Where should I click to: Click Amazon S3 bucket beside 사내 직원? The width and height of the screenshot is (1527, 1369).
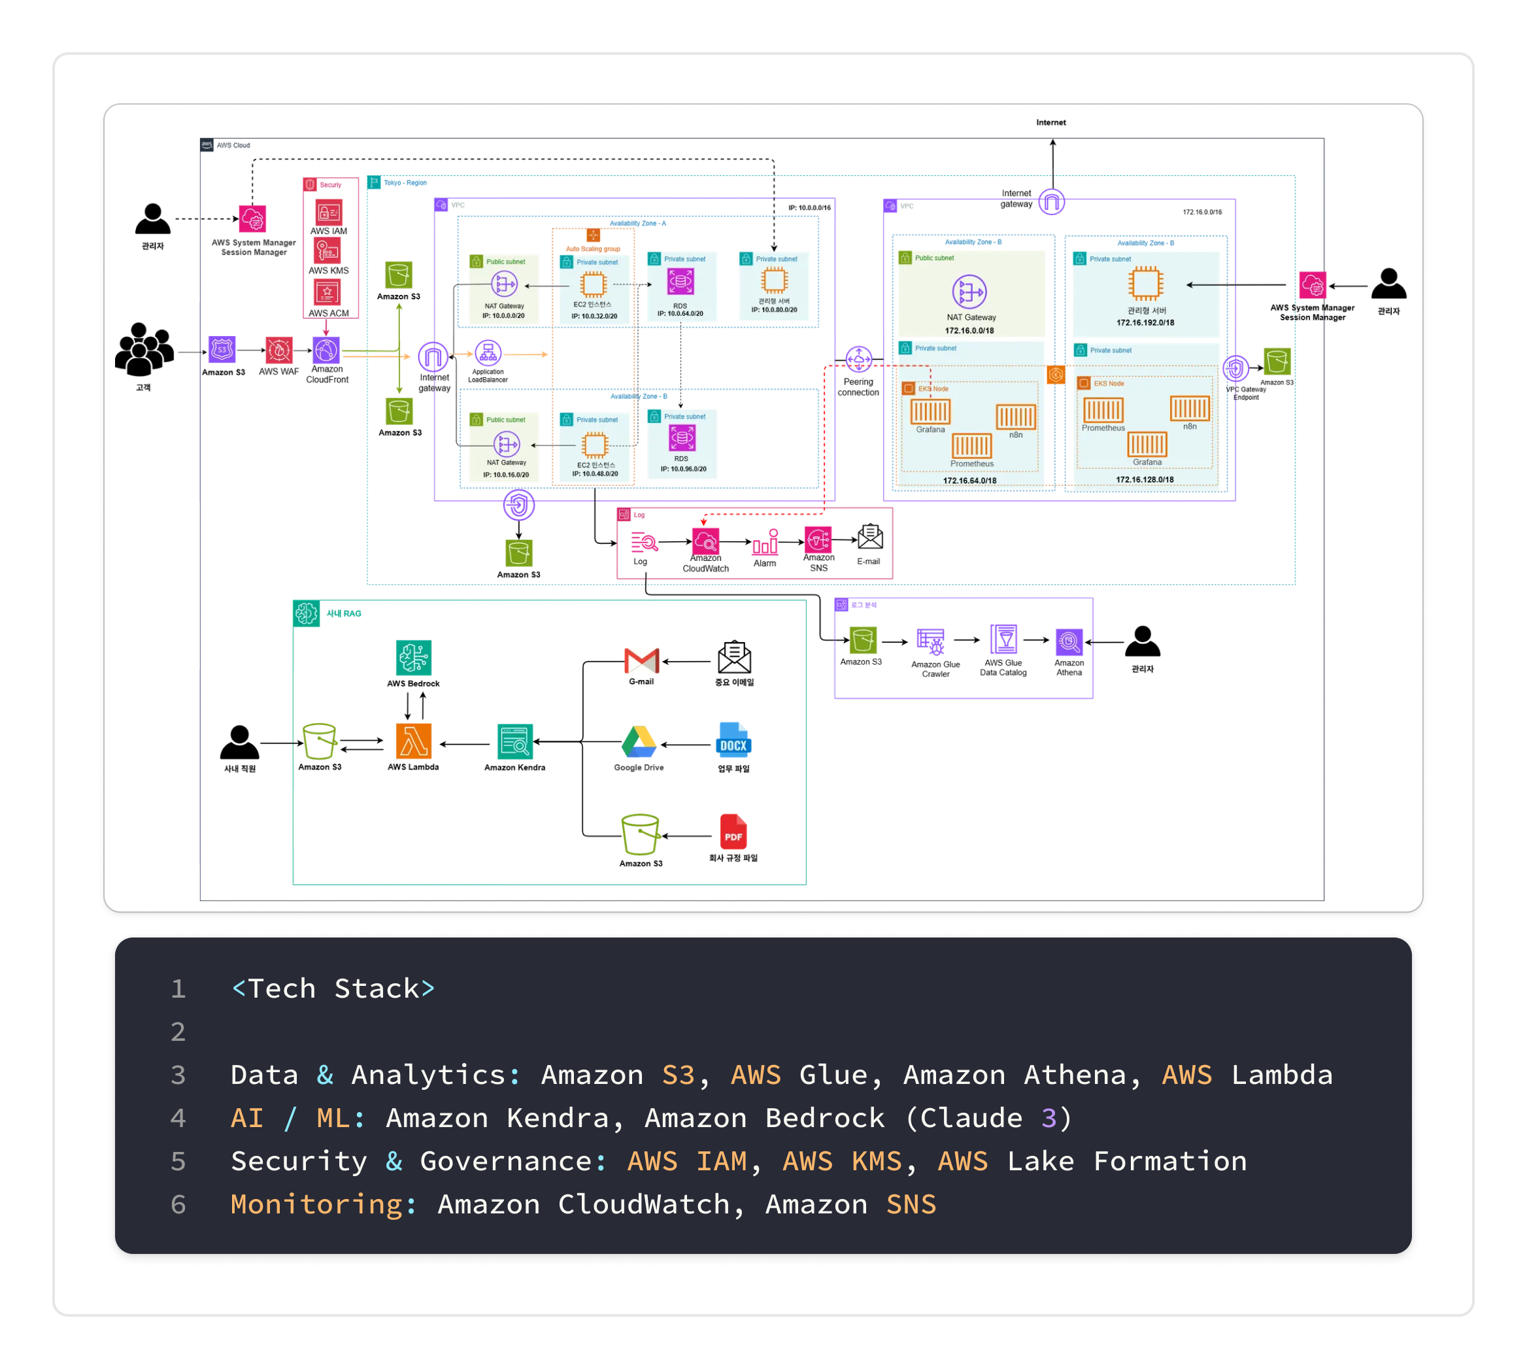click(x=320, y=741)
